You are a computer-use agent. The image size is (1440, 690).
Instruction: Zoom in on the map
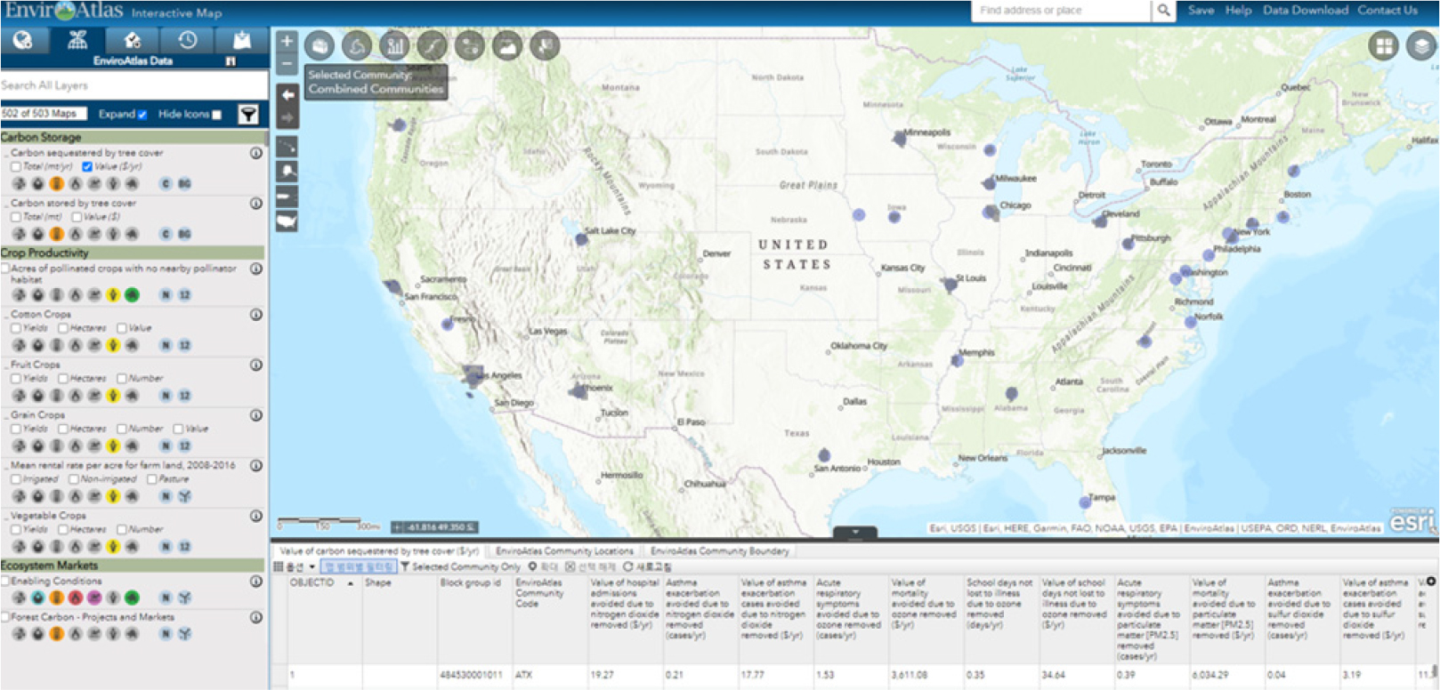coord(287,41)
